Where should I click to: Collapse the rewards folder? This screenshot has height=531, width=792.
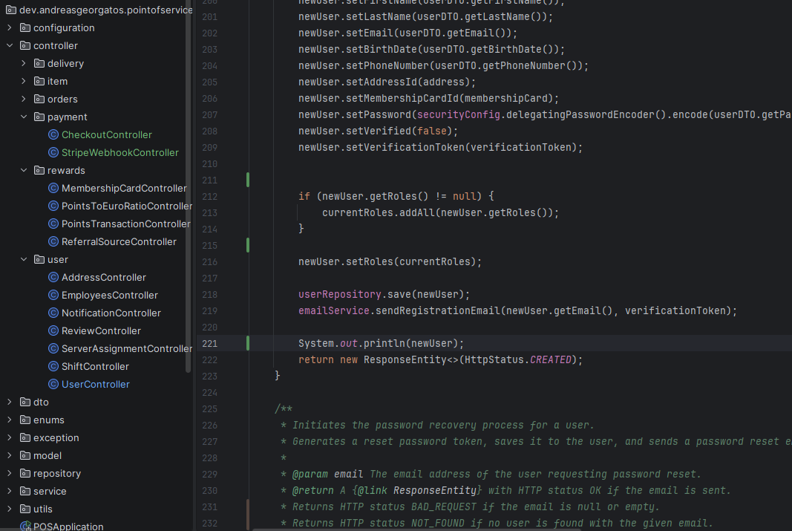(x=24, y=170)
